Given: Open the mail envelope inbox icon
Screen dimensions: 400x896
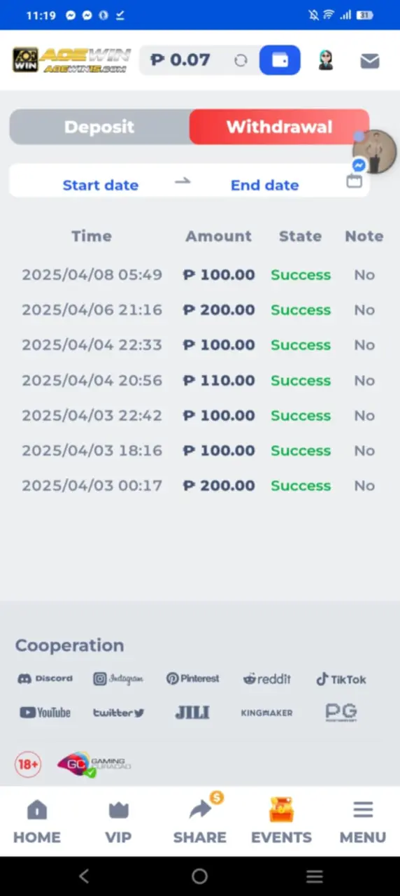Looking at the screenshot, I should click(370, 61).
